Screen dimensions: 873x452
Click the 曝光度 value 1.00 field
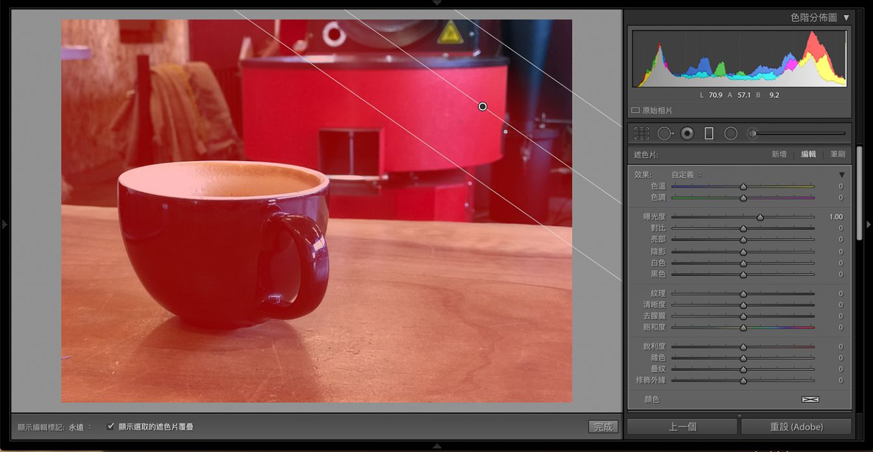coord(836,217)
